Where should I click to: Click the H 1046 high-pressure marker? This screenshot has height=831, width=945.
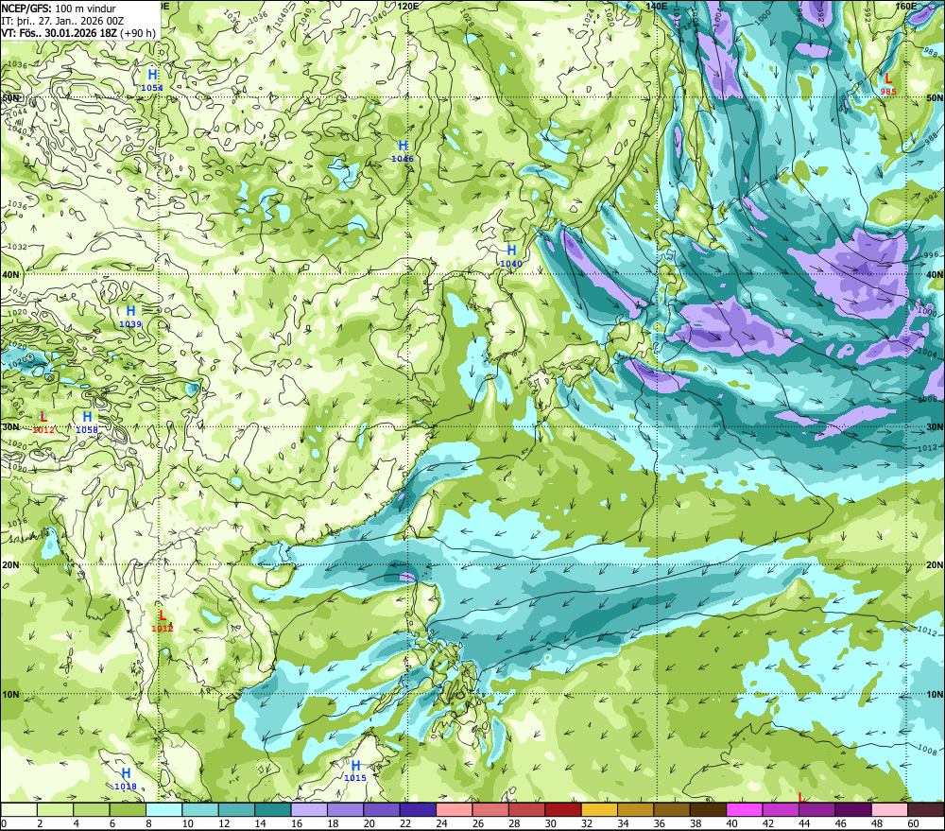point(403,150)
